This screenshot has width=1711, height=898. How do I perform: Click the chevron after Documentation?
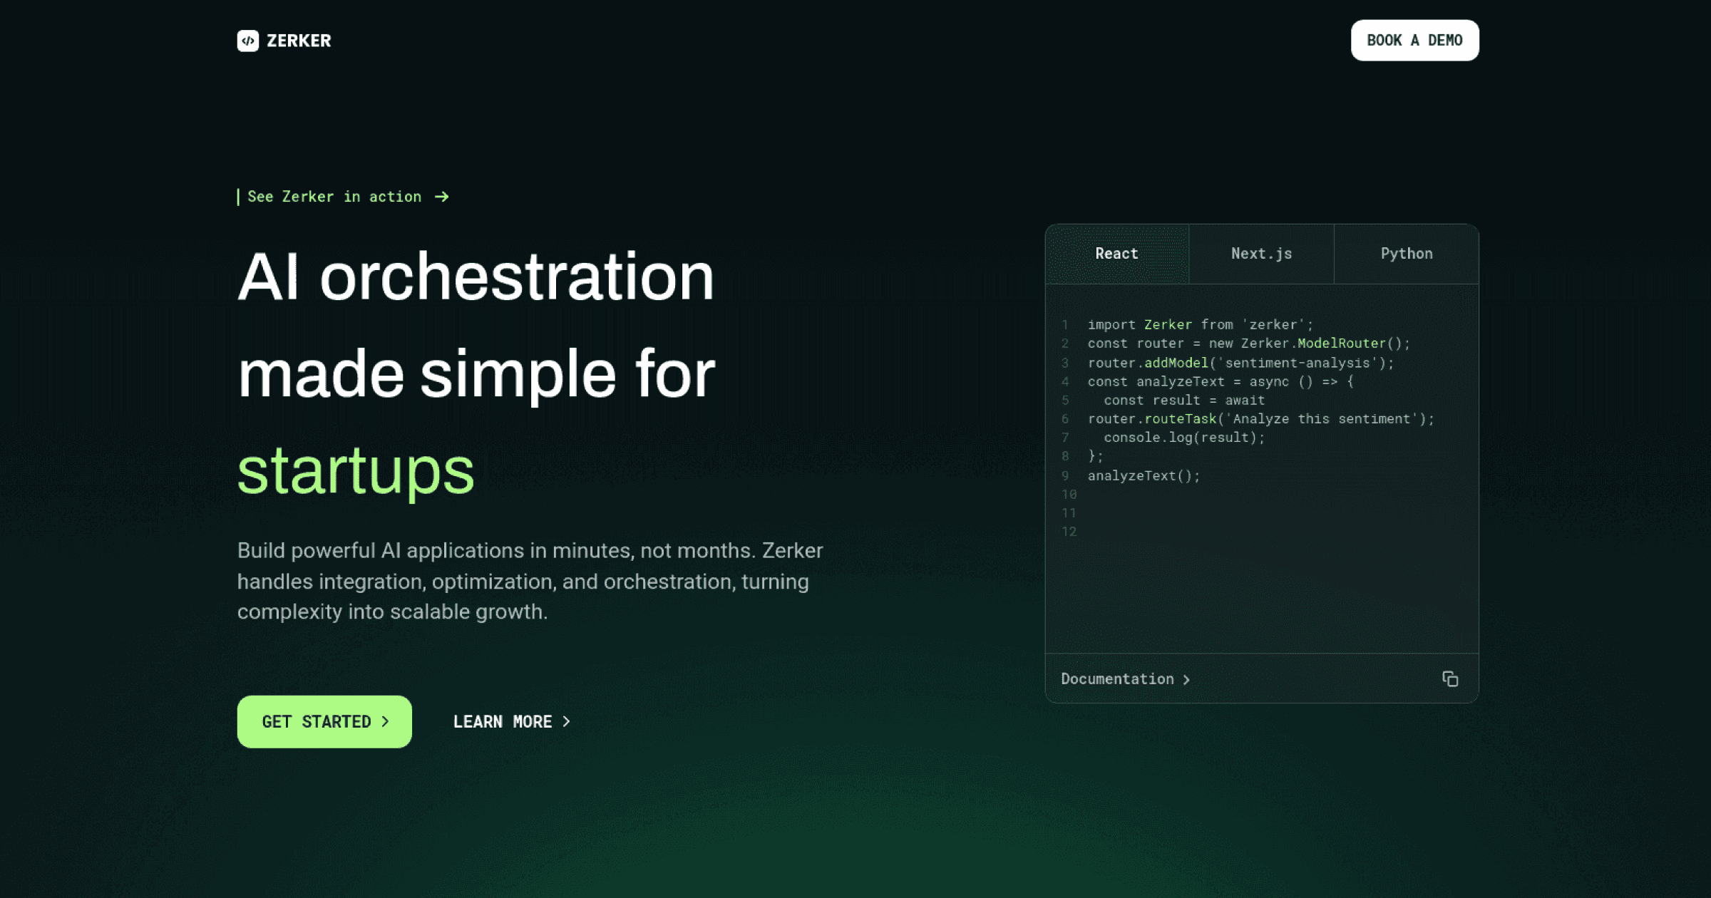click(x=1186, y=678)
